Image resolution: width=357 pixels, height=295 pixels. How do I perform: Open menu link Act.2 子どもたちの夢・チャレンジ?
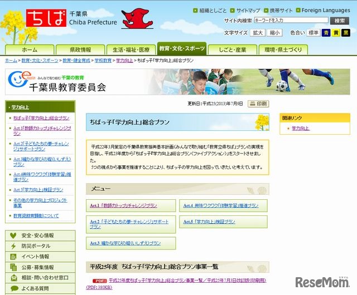click(x=129, y=224)
